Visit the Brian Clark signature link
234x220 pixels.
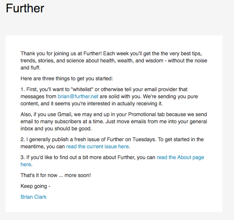coord(33,197)
